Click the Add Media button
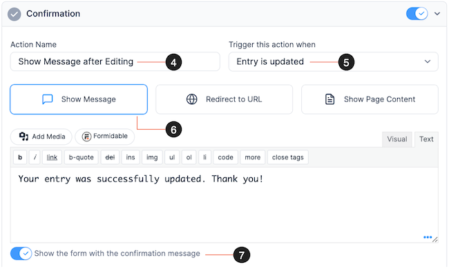 [41, 137]
